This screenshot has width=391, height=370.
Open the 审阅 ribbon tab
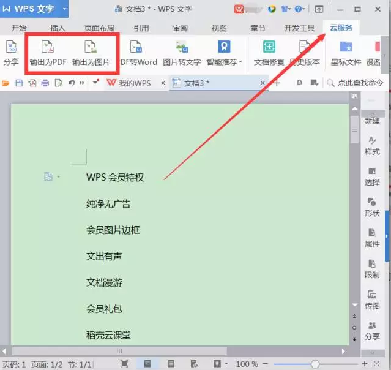[x=180, y=28]
